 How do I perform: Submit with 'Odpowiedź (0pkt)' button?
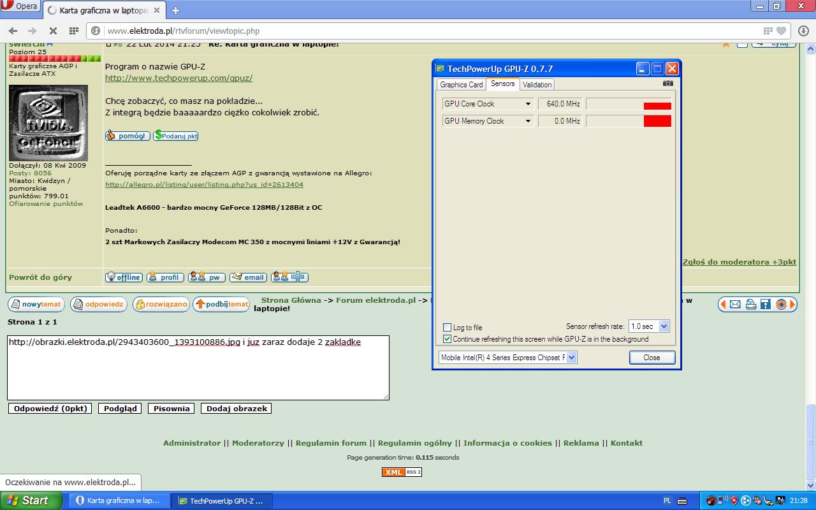(x=50, y=408)
